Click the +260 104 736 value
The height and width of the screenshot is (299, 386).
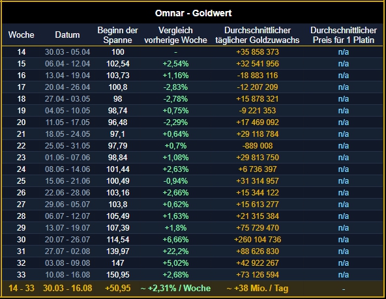(x=258, y=240)
